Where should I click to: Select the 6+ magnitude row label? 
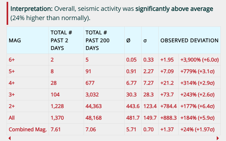[x=12, y=60]
